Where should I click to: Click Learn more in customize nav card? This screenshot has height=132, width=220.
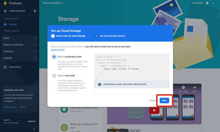(x=10, y=107)
